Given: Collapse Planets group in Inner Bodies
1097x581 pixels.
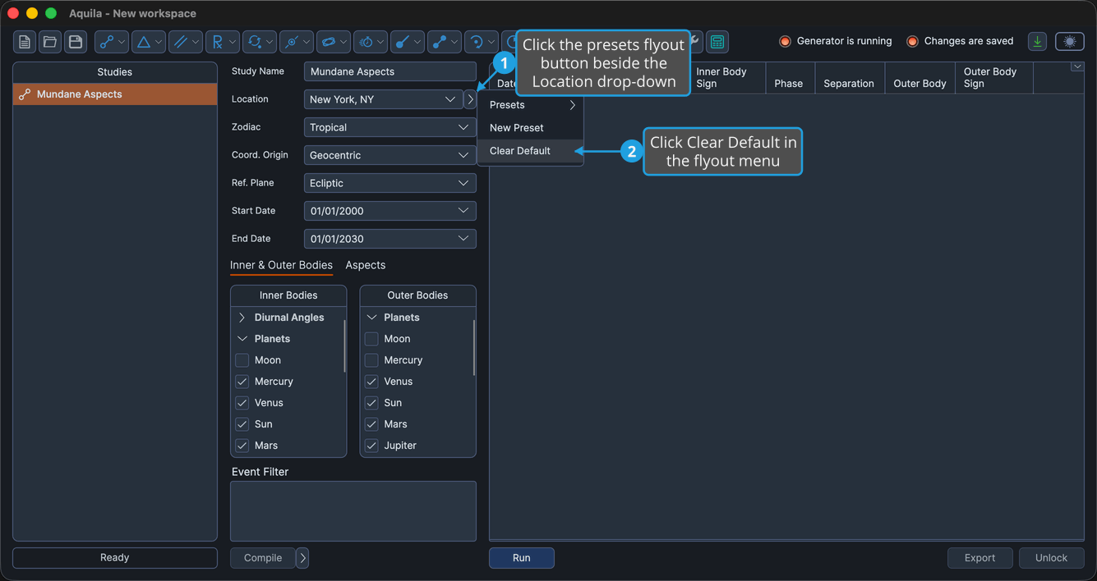Looking at the screenshot, I should (242, 339).
